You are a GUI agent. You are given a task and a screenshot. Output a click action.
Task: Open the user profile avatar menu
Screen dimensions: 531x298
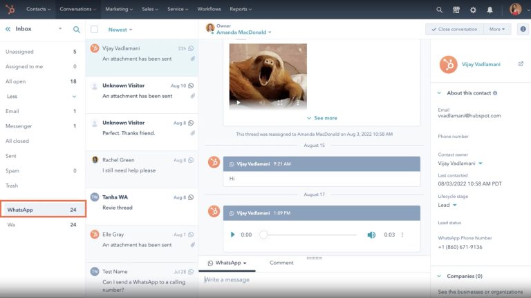point(515,9)
